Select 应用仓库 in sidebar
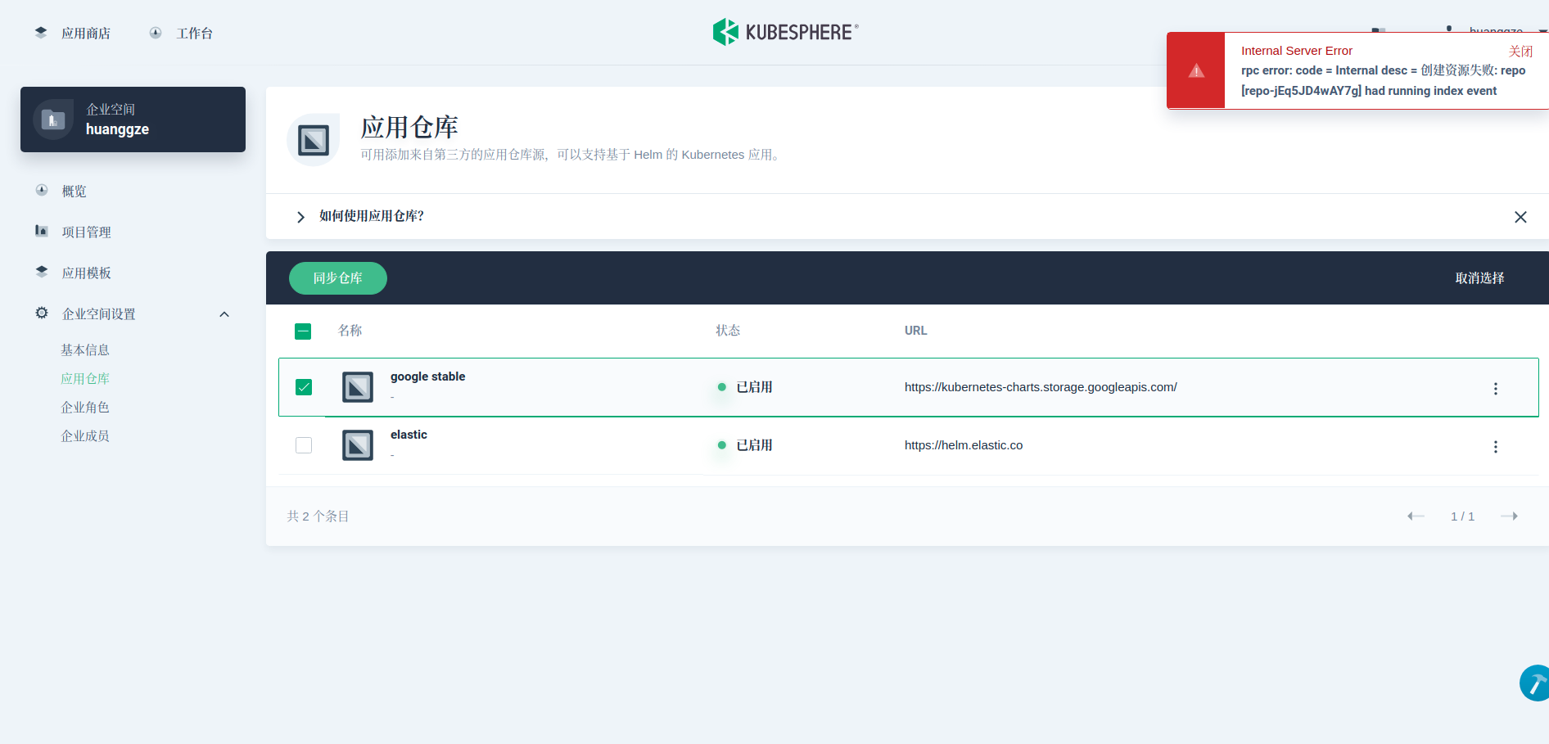This screenshot has height=744, width=1549. click(85, 378)
